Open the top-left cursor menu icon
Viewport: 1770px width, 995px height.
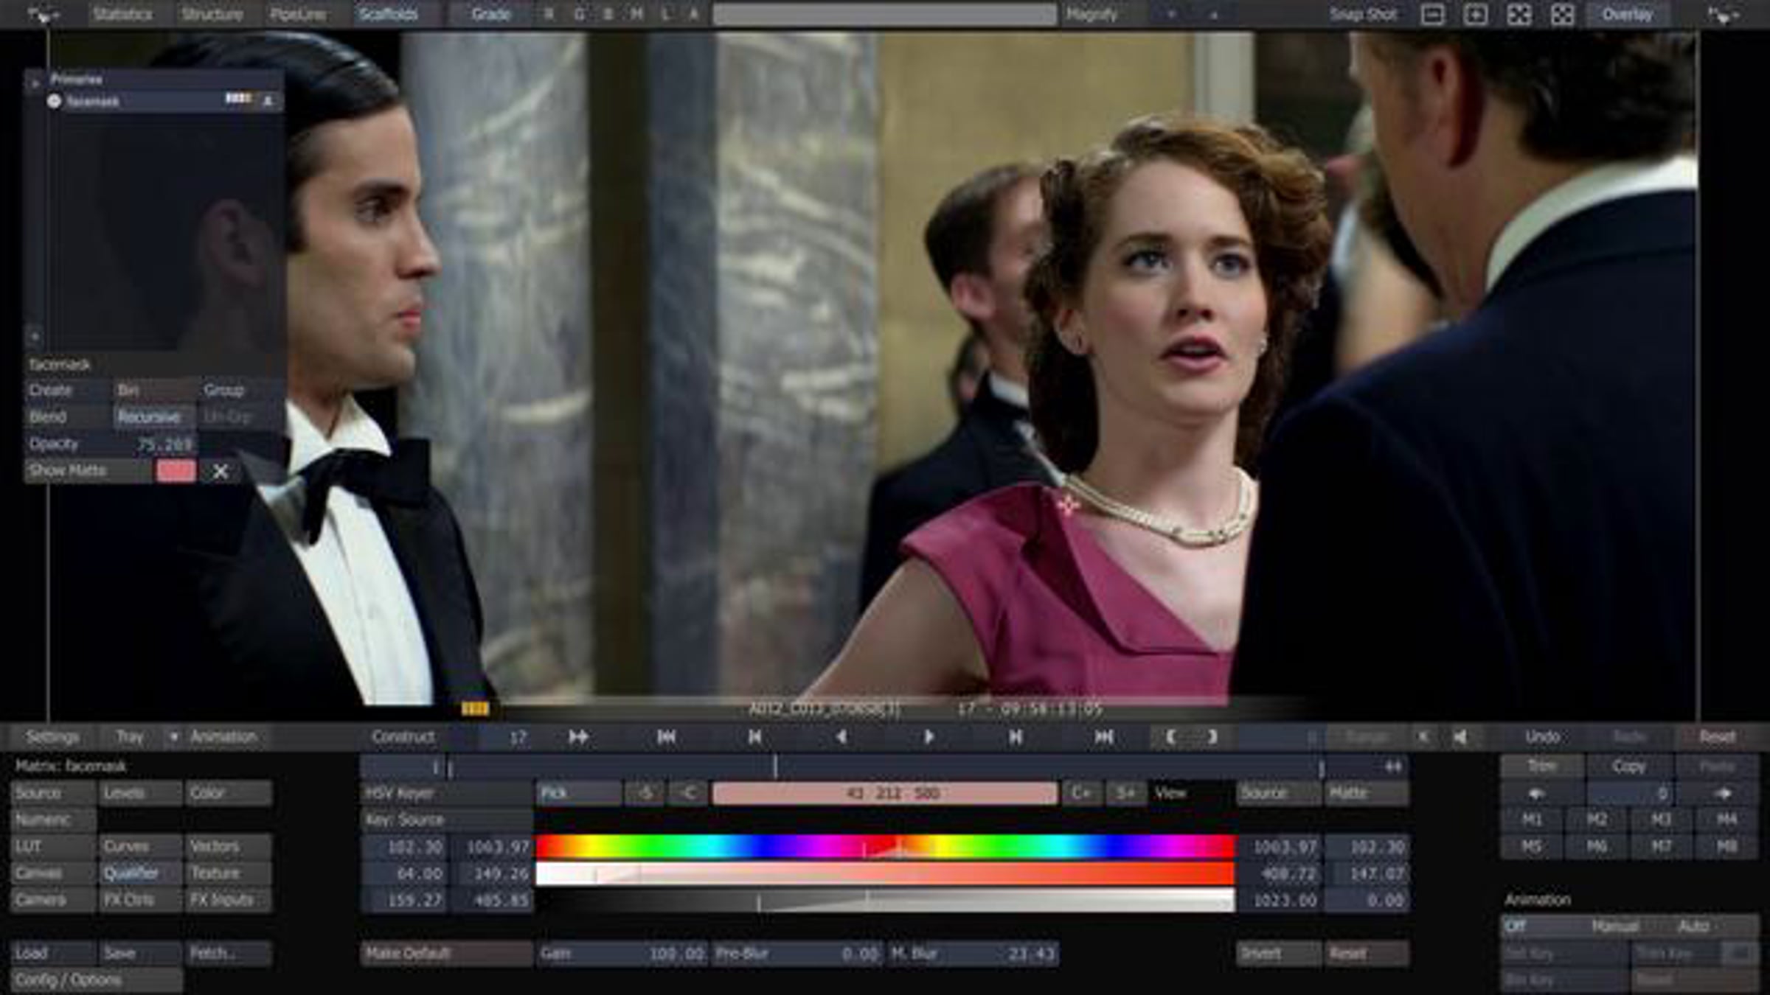[43, 15]
